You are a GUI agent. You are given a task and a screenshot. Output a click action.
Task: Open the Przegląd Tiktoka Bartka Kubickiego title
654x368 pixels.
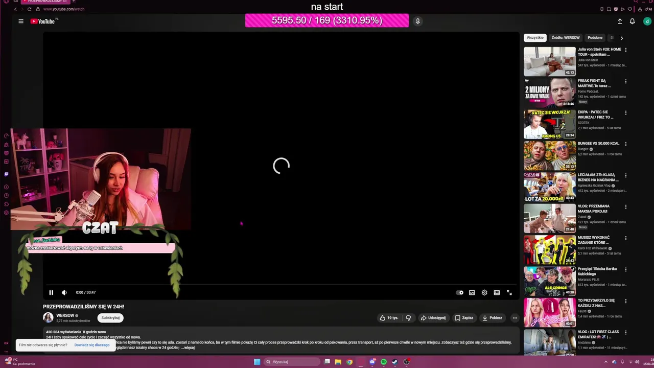click(x=597, y=271)
